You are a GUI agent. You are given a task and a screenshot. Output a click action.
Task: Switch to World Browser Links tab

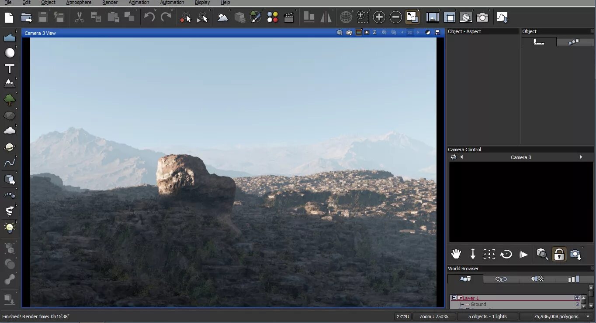tap(501, 279)
